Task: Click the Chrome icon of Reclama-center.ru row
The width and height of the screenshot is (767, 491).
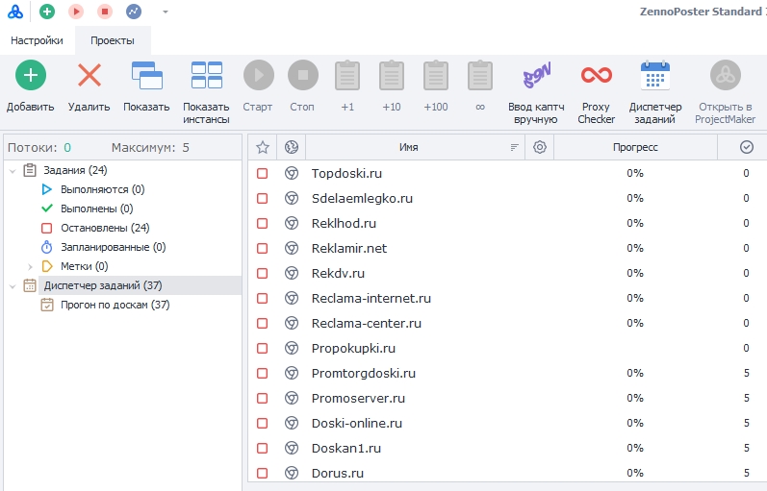Action: point(292,323)
